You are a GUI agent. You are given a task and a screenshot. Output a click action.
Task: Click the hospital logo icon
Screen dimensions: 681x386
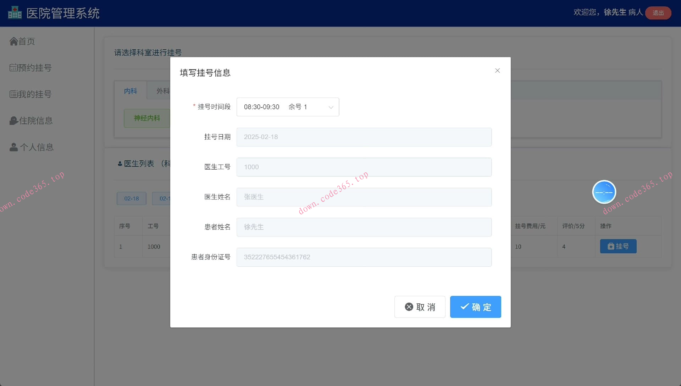[x=15, y=13]
